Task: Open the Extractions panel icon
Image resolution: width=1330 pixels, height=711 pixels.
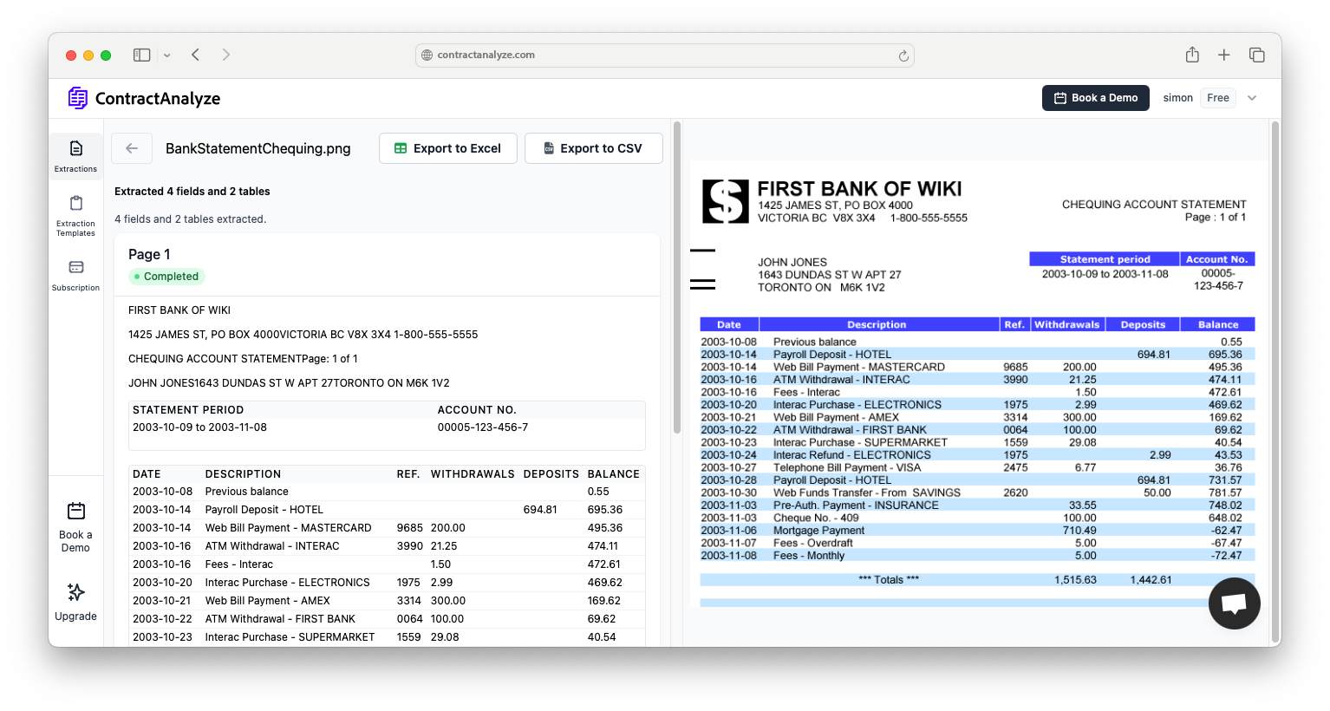Action: click(x=75, y=149)
